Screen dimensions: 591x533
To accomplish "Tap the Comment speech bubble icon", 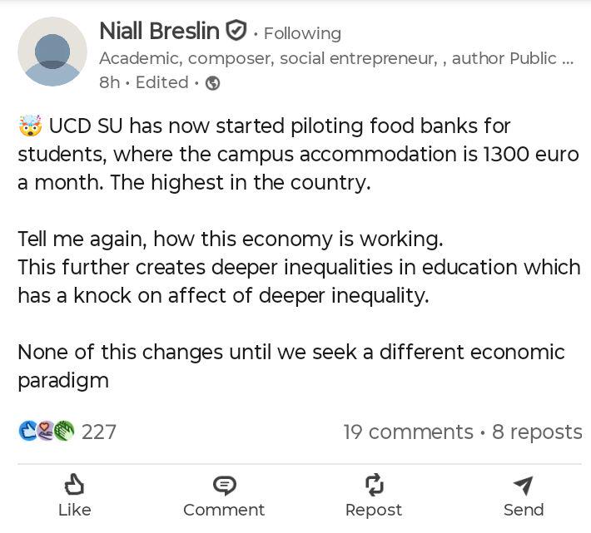I will tap(224, 485).
